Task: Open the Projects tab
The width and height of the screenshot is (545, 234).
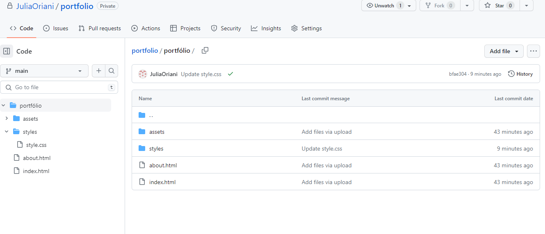Action: (x=185, y=28)
